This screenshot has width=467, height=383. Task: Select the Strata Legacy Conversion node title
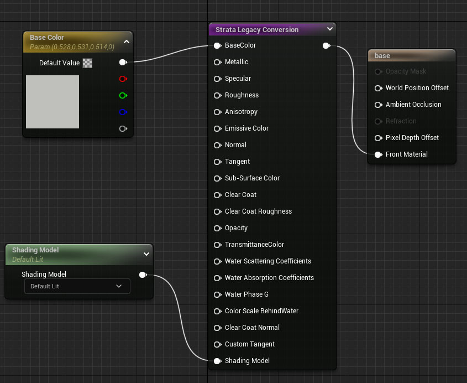point(257,30)
